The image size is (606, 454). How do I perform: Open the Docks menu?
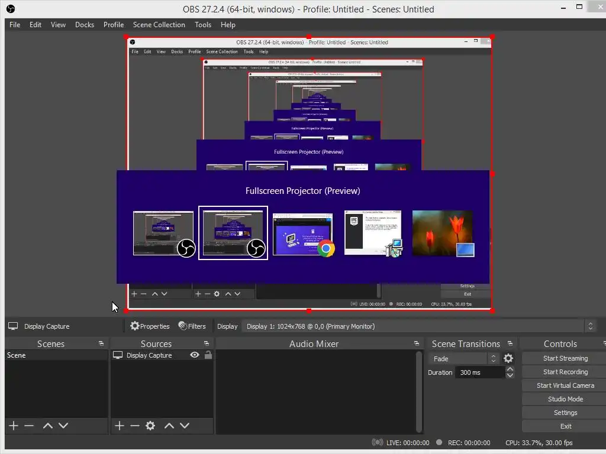tap(84, 25)
